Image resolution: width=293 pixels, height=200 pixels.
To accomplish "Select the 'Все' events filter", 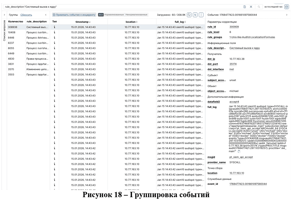I will [101, 15].
